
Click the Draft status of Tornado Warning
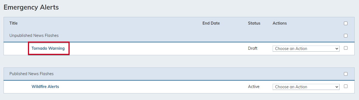coord(253,48)
